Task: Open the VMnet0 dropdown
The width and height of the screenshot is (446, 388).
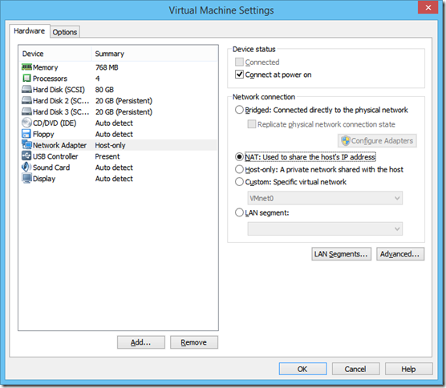Action: click(x=325, y=198)
